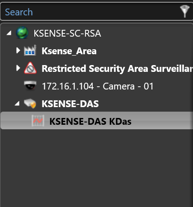Select Restricted Security Area Surveillance item
The width and height of the screenshot is (193, 207).
(x=117, y=69)
